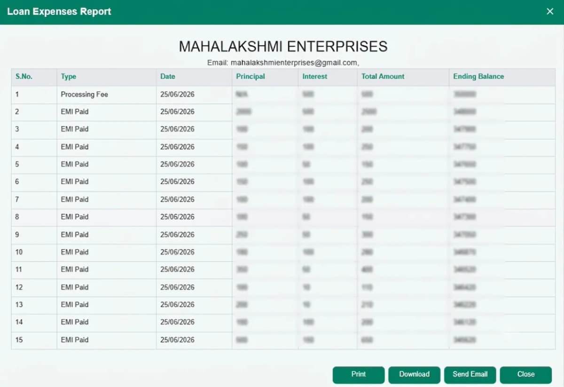
Task: Click the Total Amount column header
Action: [403, 77]
